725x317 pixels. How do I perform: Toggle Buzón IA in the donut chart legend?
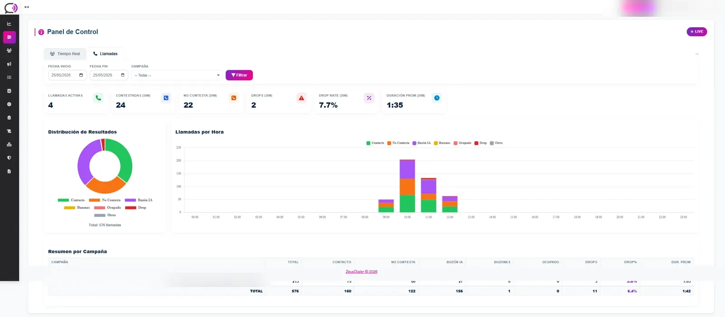[139, 200]
